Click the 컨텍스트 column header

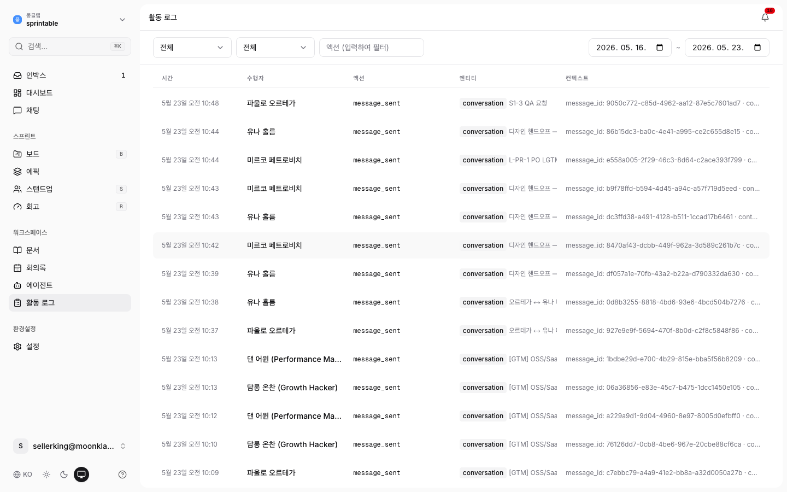coord(577,78)
